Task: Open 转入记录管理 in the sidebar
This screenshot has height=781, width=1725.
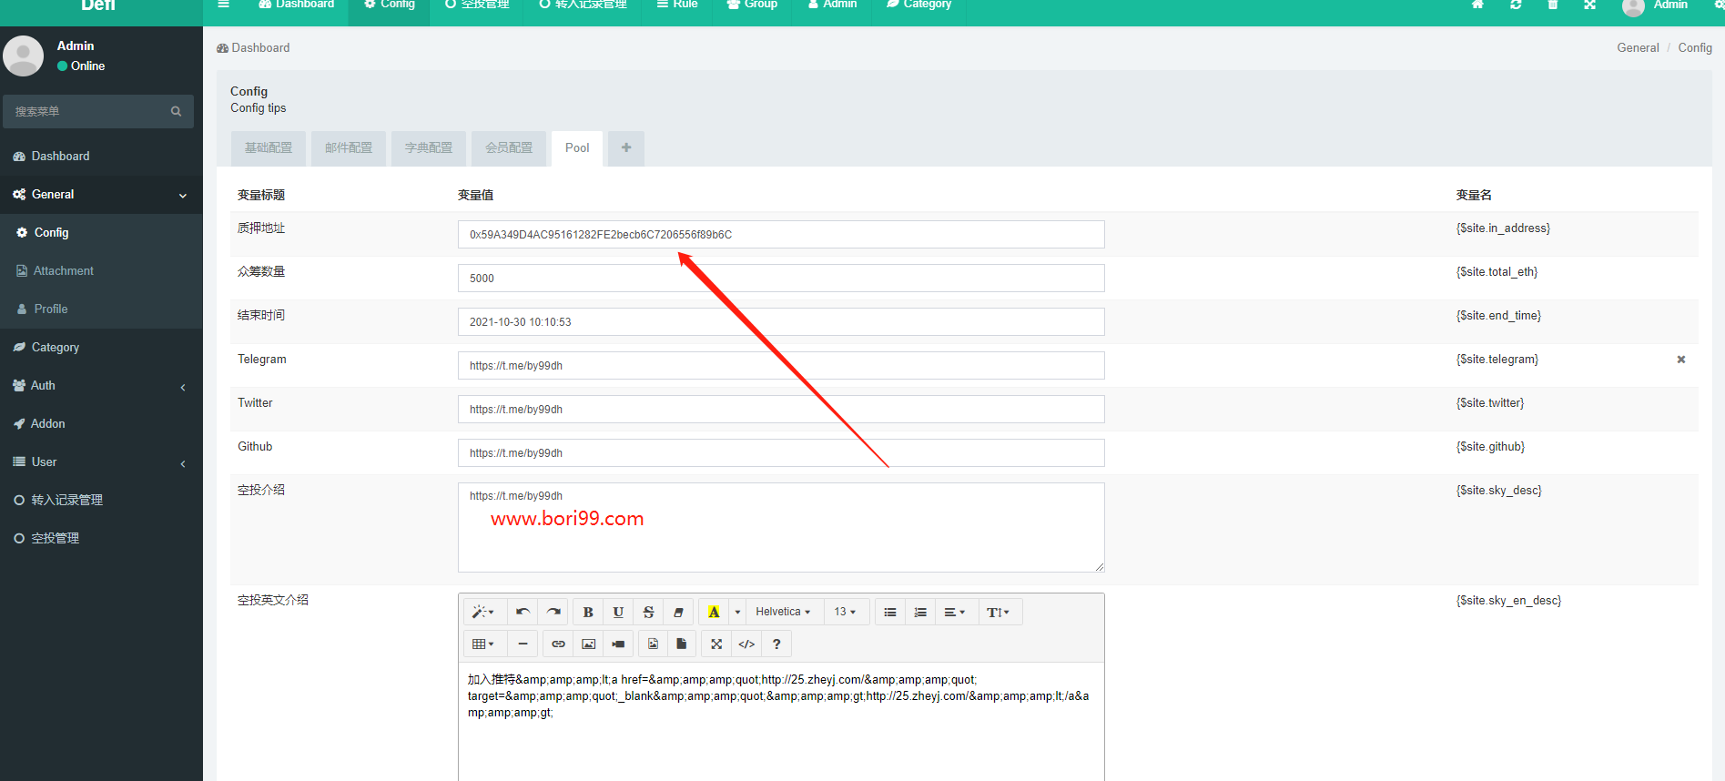Action: (101, 501)
